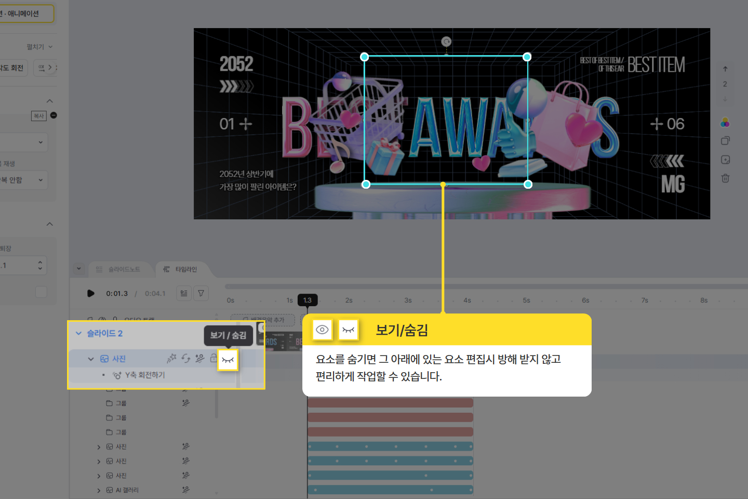Open the timeline filter funnel button

201,294
